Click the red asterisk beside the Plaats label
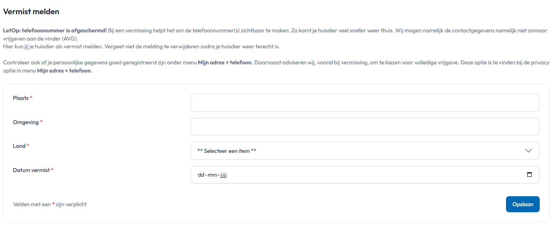 tap(31, 98)
